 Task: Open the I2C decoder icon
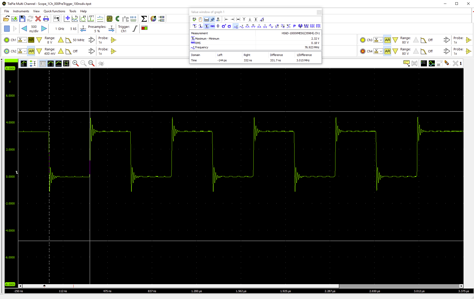[x=125, y=19]
